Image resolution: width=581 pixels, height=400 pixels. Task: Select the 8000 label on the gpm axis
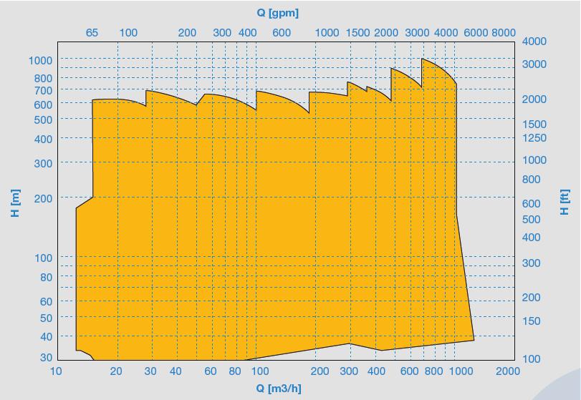pyautogui.click(x=503, y=33)
